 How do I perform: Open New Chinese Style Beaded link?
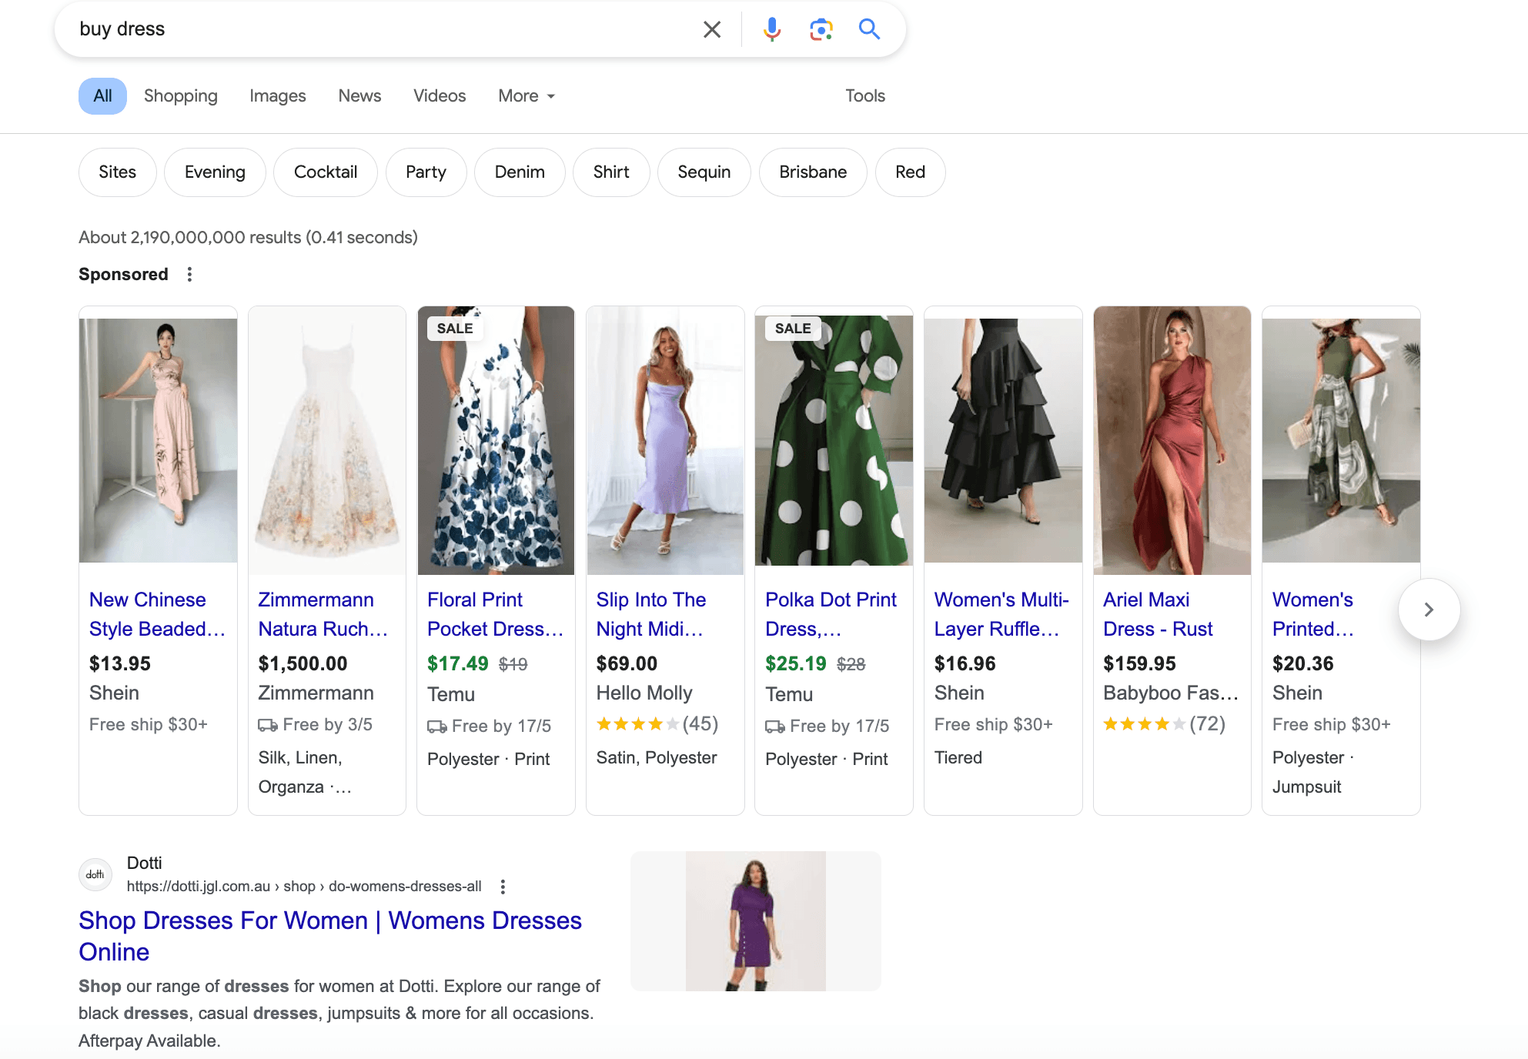157,614
